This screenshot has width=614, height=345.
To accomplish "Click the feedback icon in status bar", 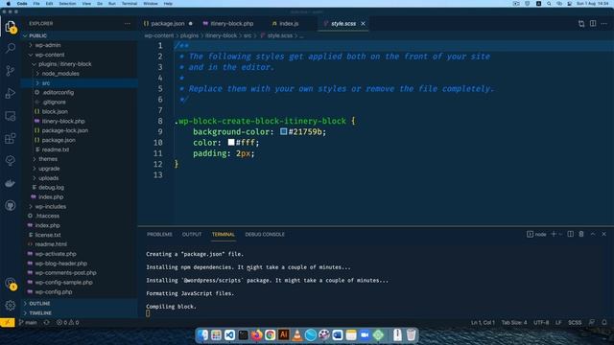I will click(592, 323).
